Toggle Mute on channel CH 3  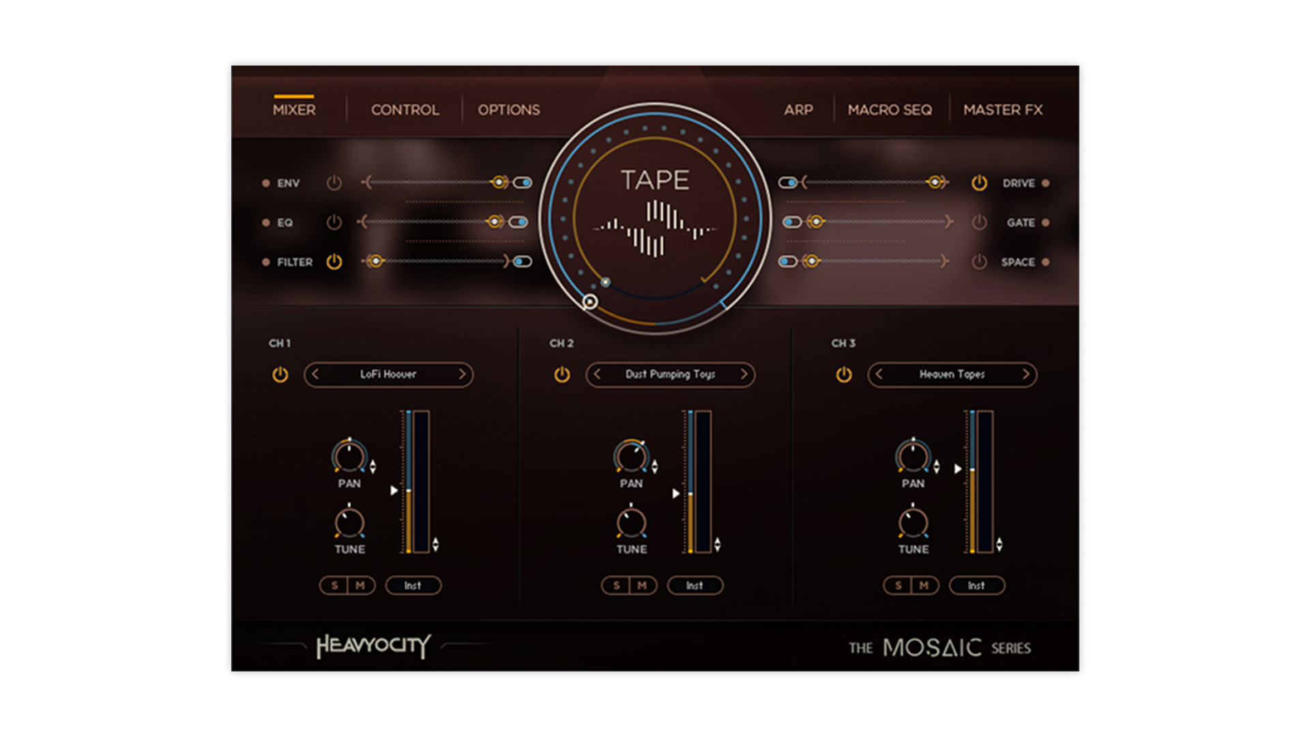click(926, 585)
